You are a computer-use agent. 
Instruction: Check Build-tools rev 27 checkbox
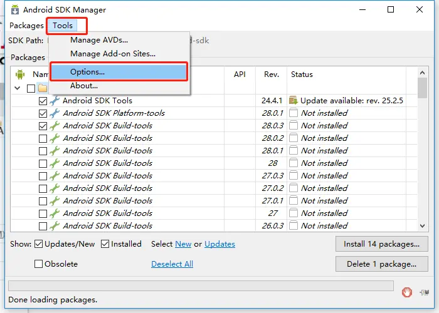coord(43,213)
